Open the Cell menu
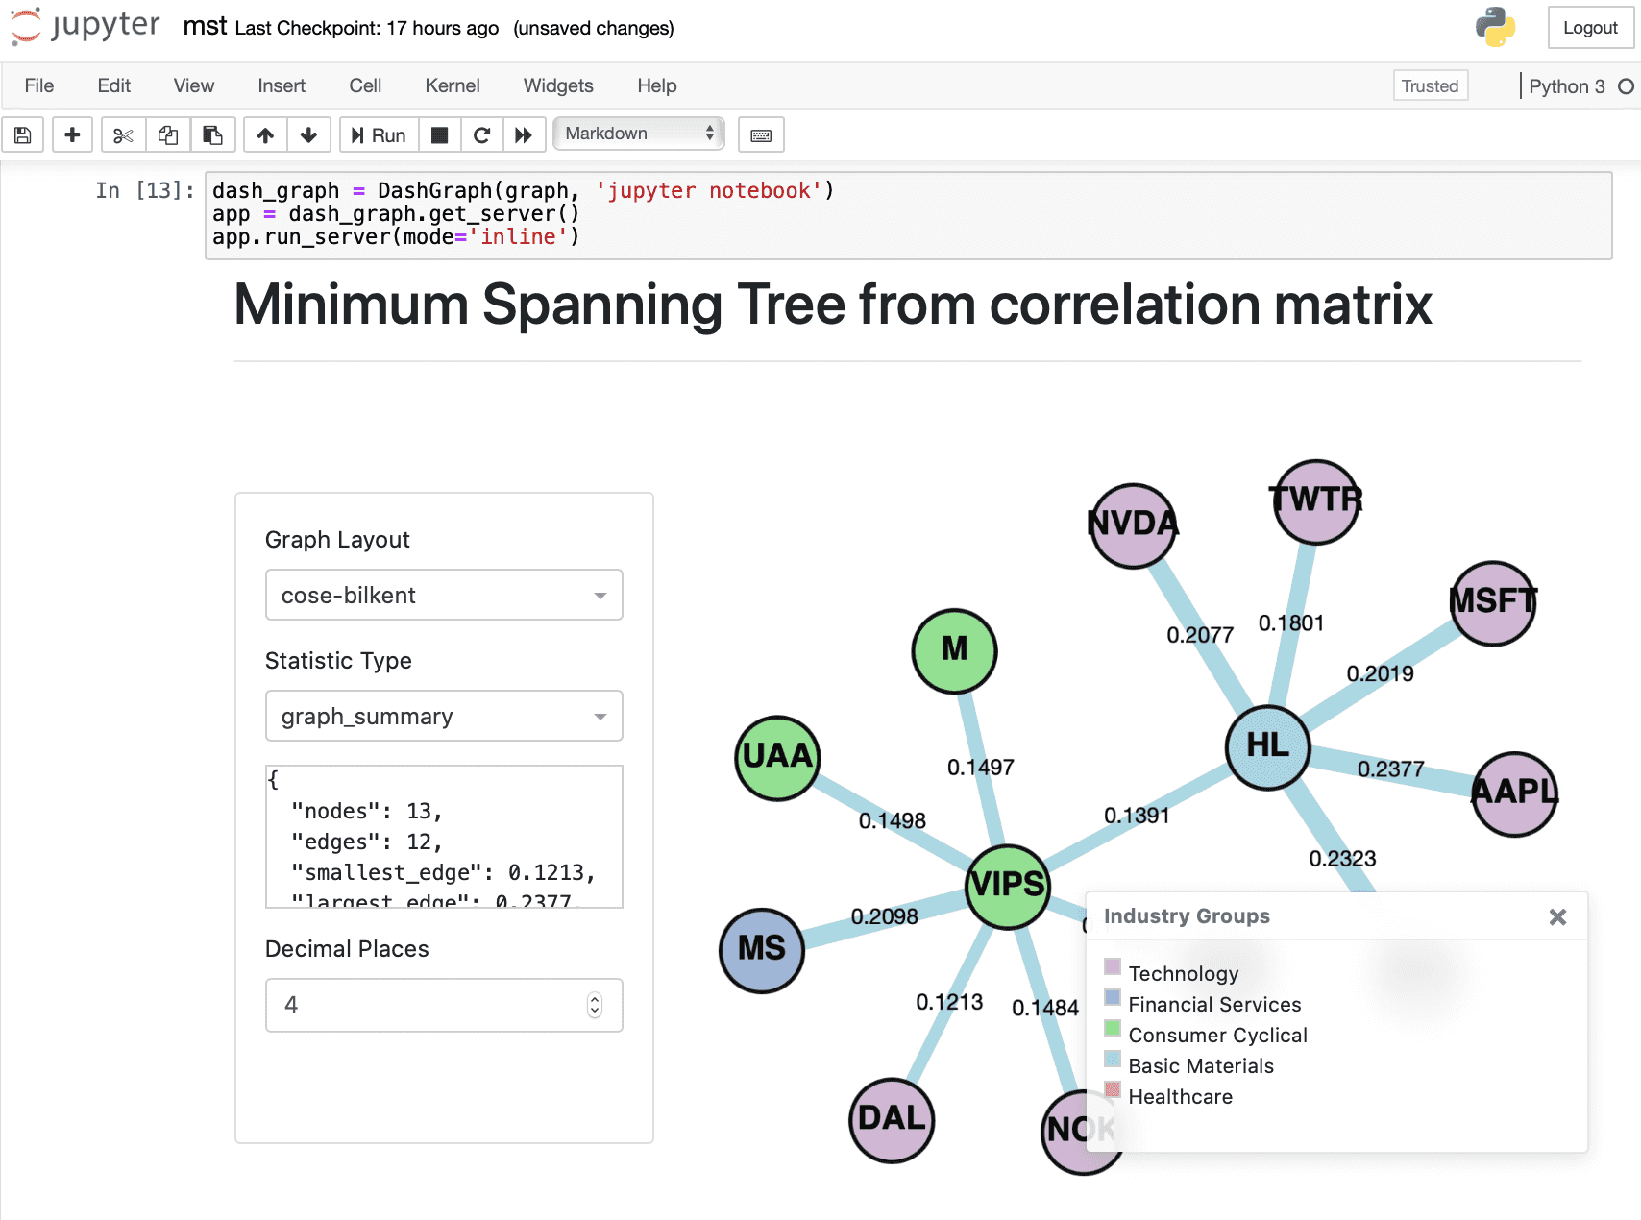 (x=365, y=85)
